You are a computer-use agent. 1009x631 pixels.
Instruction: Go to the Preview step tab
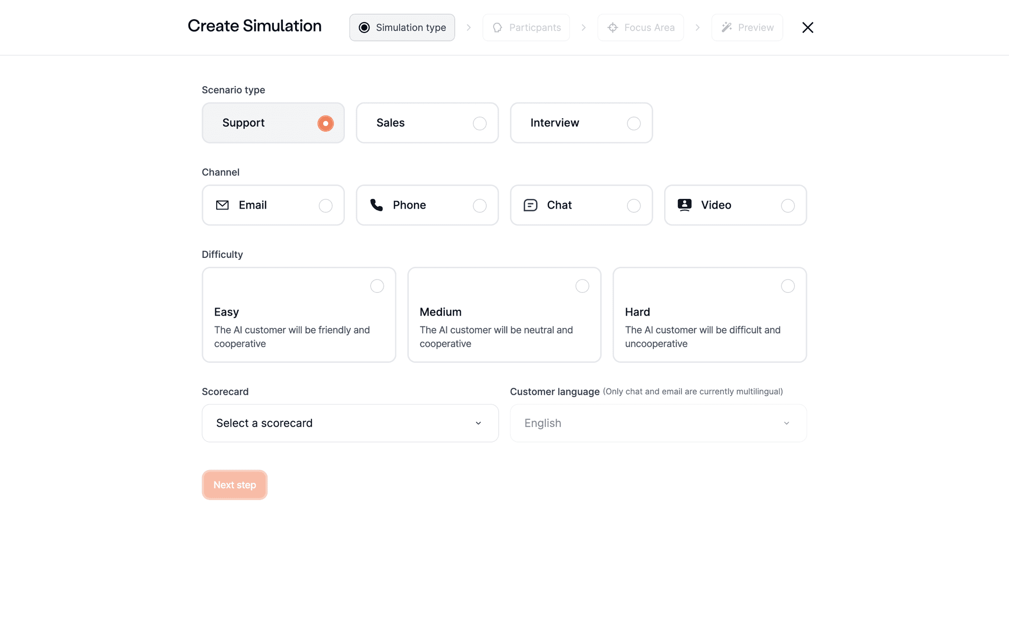(747, 28)
